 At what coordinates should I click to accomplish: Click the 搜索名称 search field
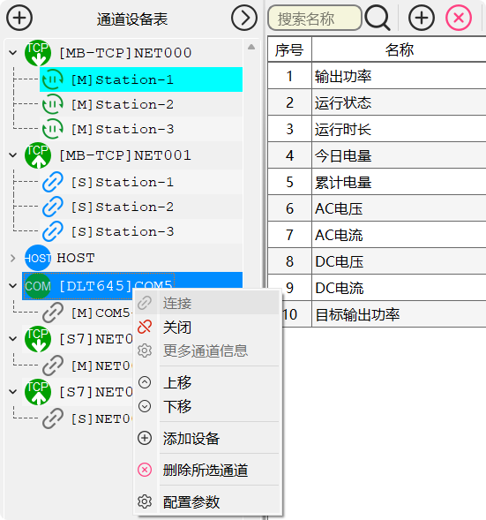pyautogui.click(x=314, y=18)
